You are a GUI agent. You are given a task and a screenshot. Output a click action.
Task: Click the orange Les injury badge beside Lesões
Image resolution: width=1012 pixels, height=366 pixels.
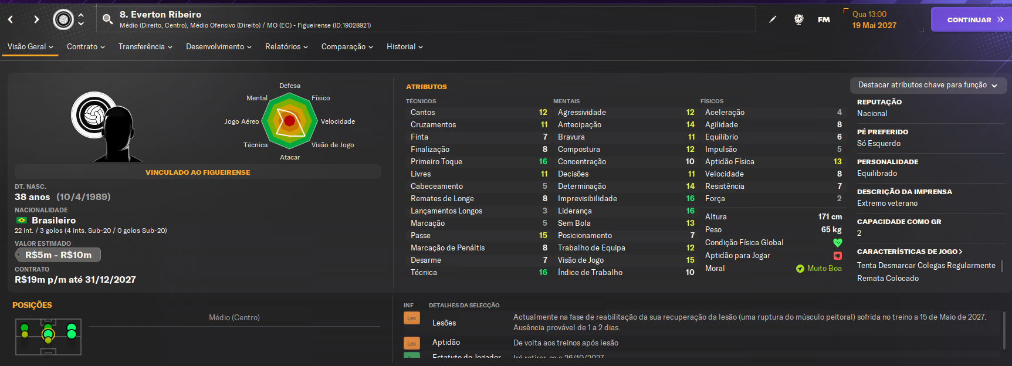[x=411, y=318]
